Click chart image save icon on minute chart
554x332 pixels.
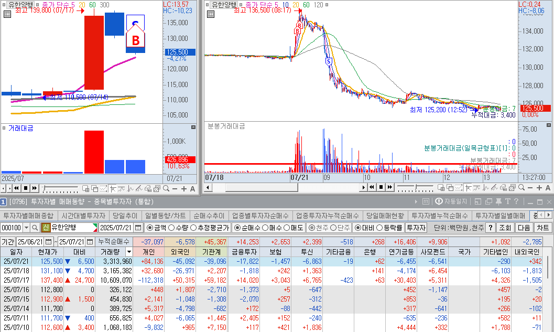click(x=513, y=188)
